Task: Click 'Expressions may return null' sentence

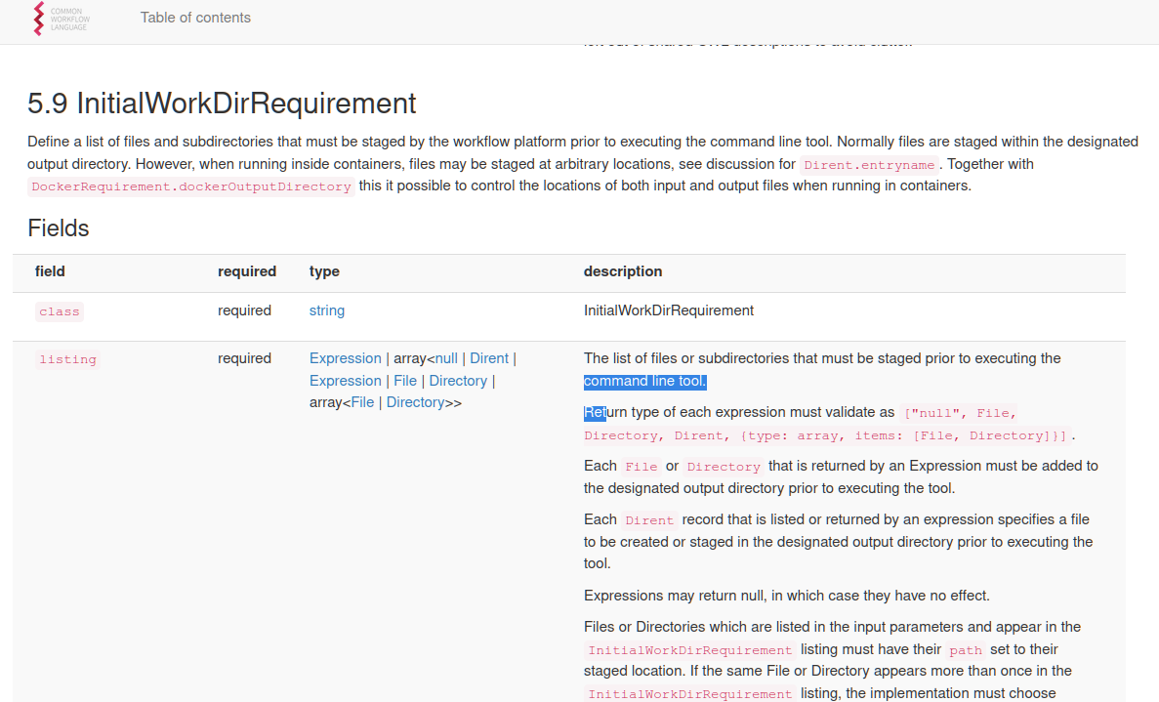Action: (786, 596)
